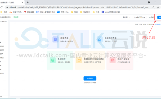This screenshot has width=161, height=99.
Task: Bookmark this page with the star icon
Action: pos(158,7)
